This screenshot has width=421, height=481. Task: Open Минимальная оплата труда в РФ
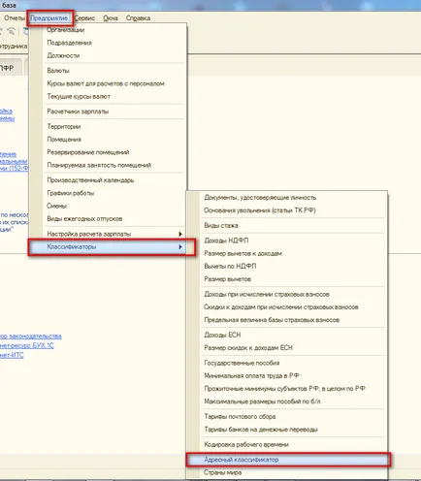tap(251, 375)
